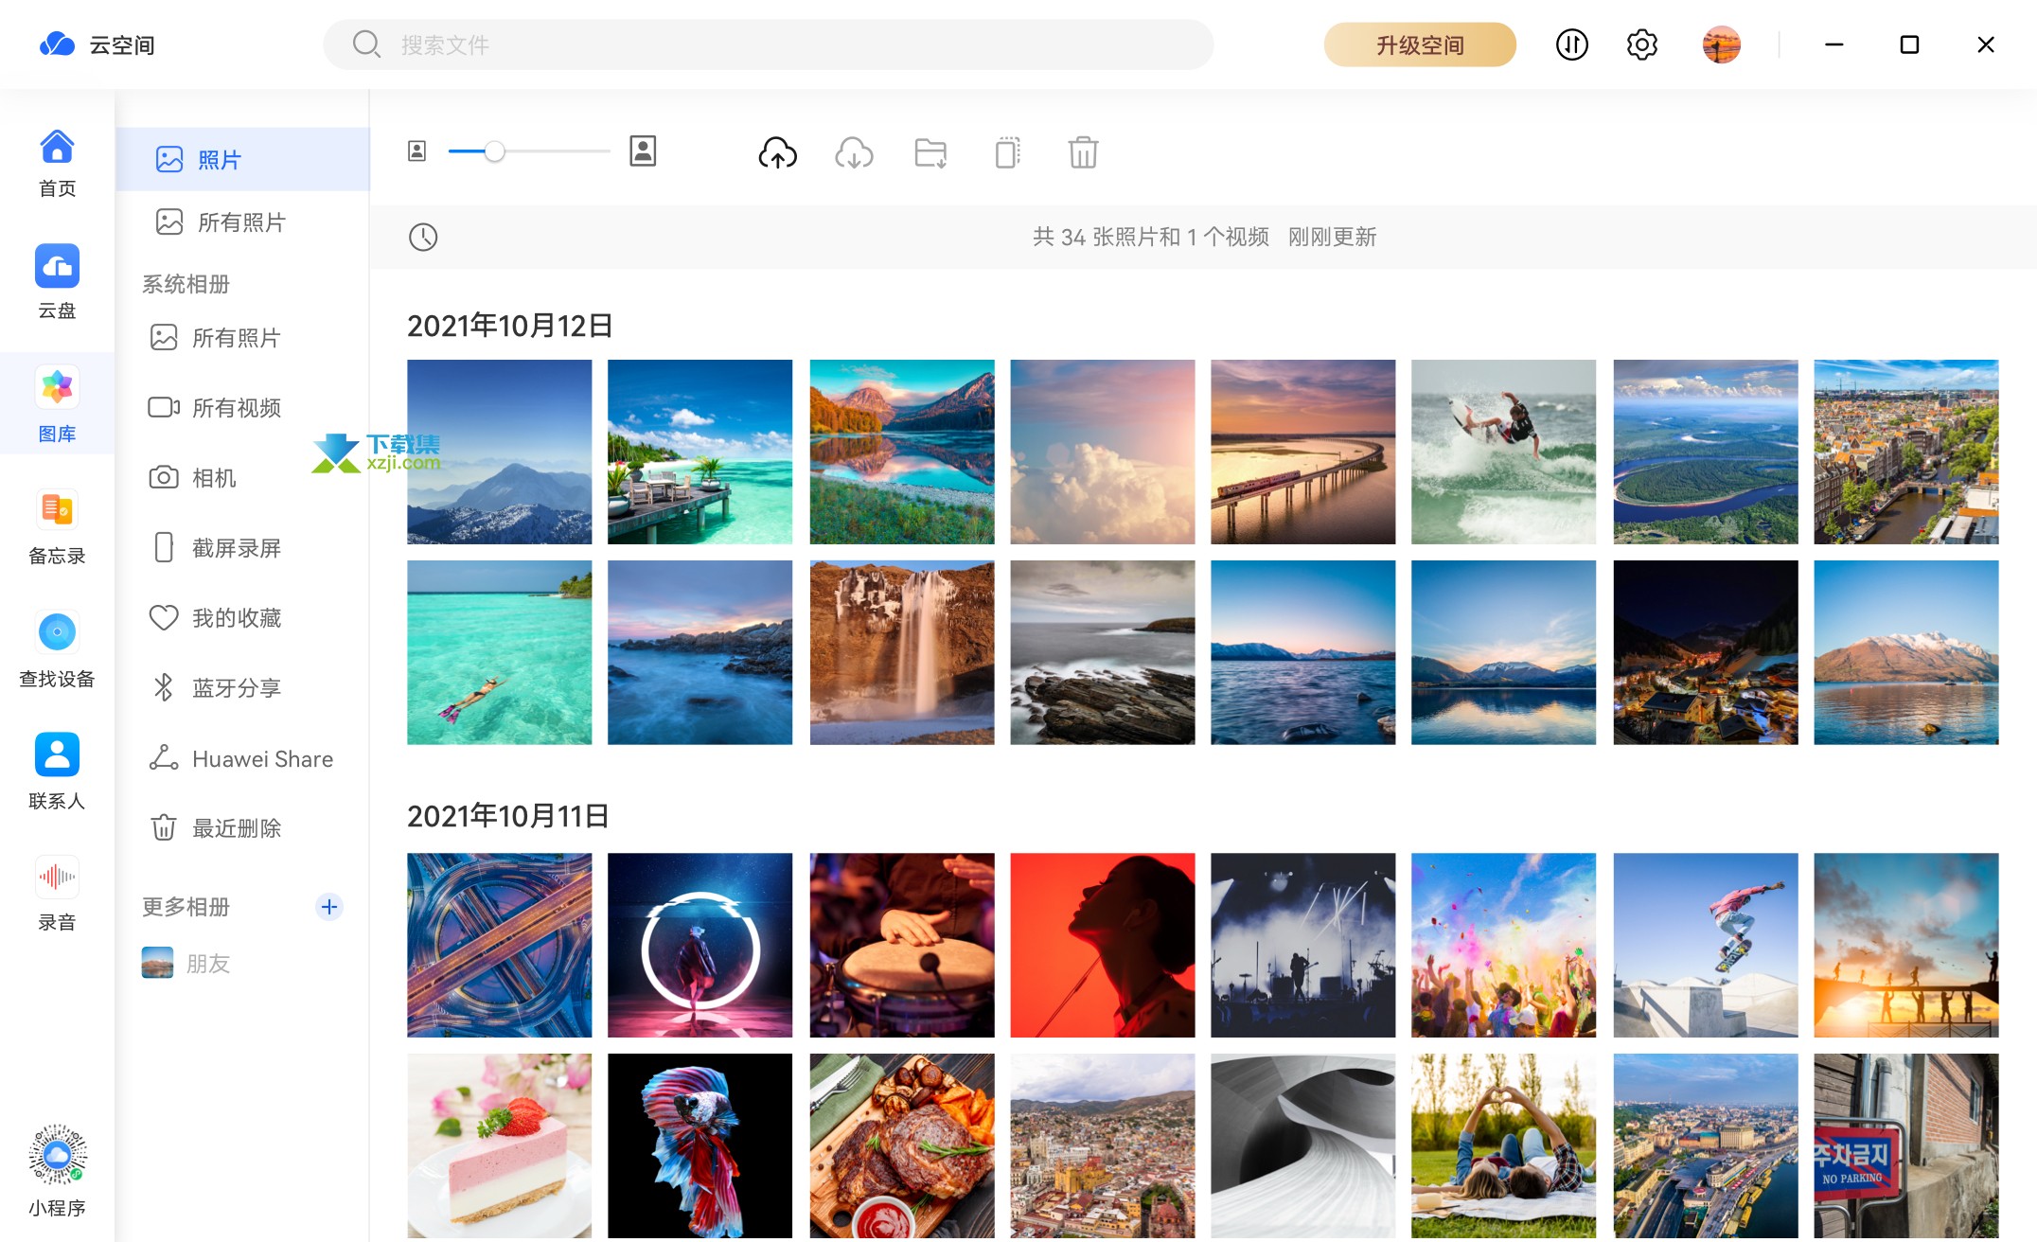Open the settings gear icon
The image size is (2037, 1242).
(1642, 44)
